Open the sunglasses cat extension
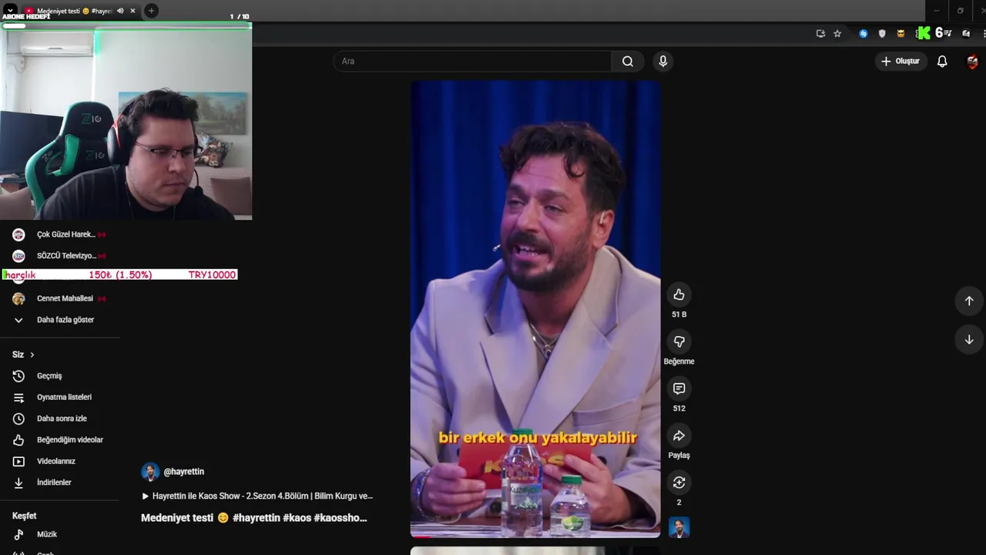Screen dimensions: 986x555 coord(900,33)
